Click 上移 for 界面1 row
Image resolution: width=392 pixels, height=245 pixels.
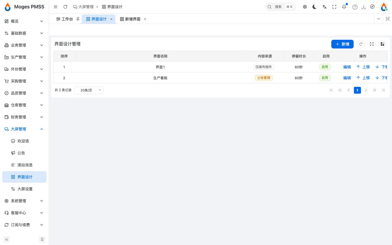tap(363, 67)
